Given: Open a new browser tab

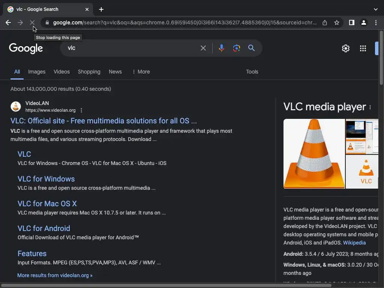Looking at the screenshot, I should pos(101,9).
